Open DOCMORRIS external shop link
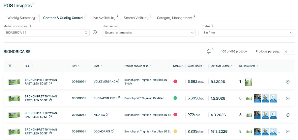This screenshot has height=140, width=298. (x=112, y=131)
